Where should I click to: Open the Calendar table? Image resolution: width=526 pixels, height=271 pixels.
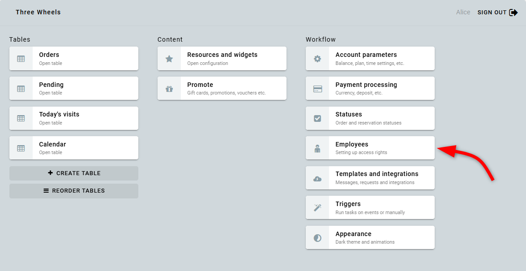click(74, 148)
